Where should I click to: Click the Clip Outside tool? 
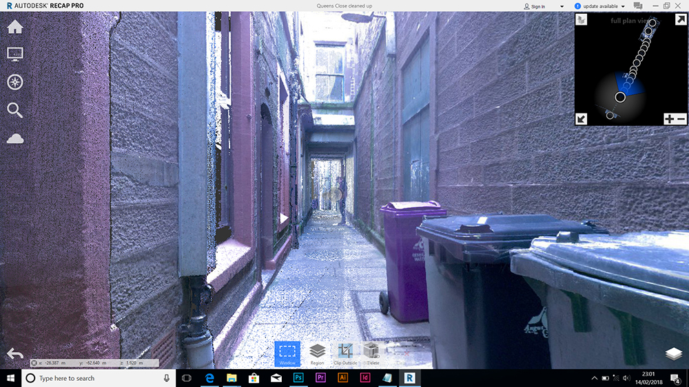345,353
